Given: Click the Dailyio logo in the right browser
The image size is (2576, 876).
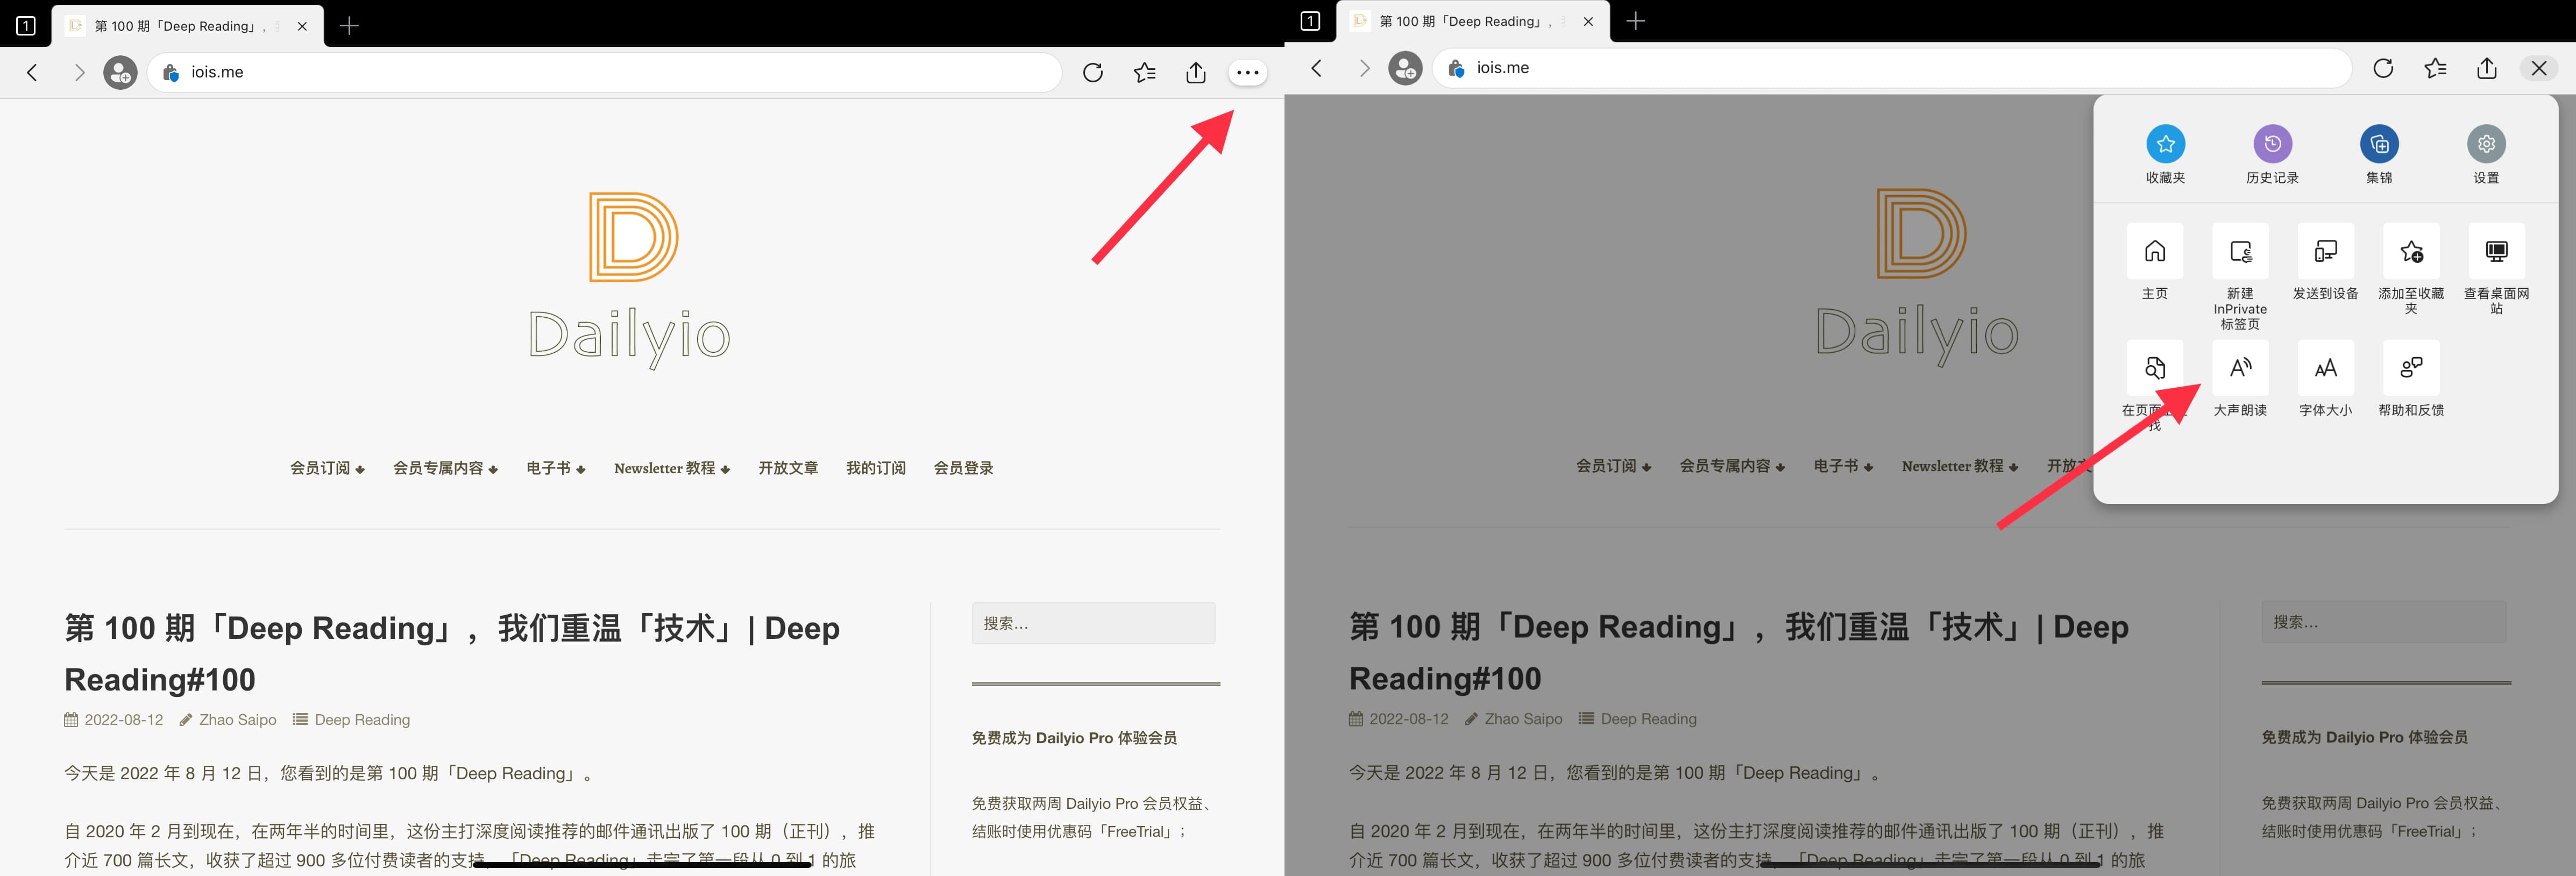Looking at the screenshot, I should tap(1918, 277).
